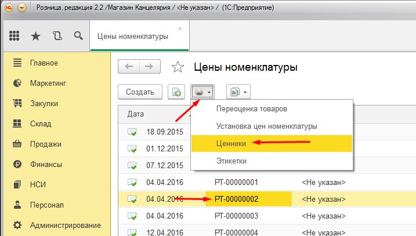Click the Главное hamburger icon

pos(17,63)
